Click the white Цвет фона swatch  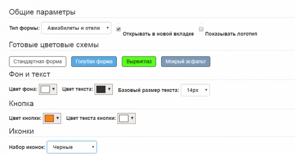[x=45, y=89]
